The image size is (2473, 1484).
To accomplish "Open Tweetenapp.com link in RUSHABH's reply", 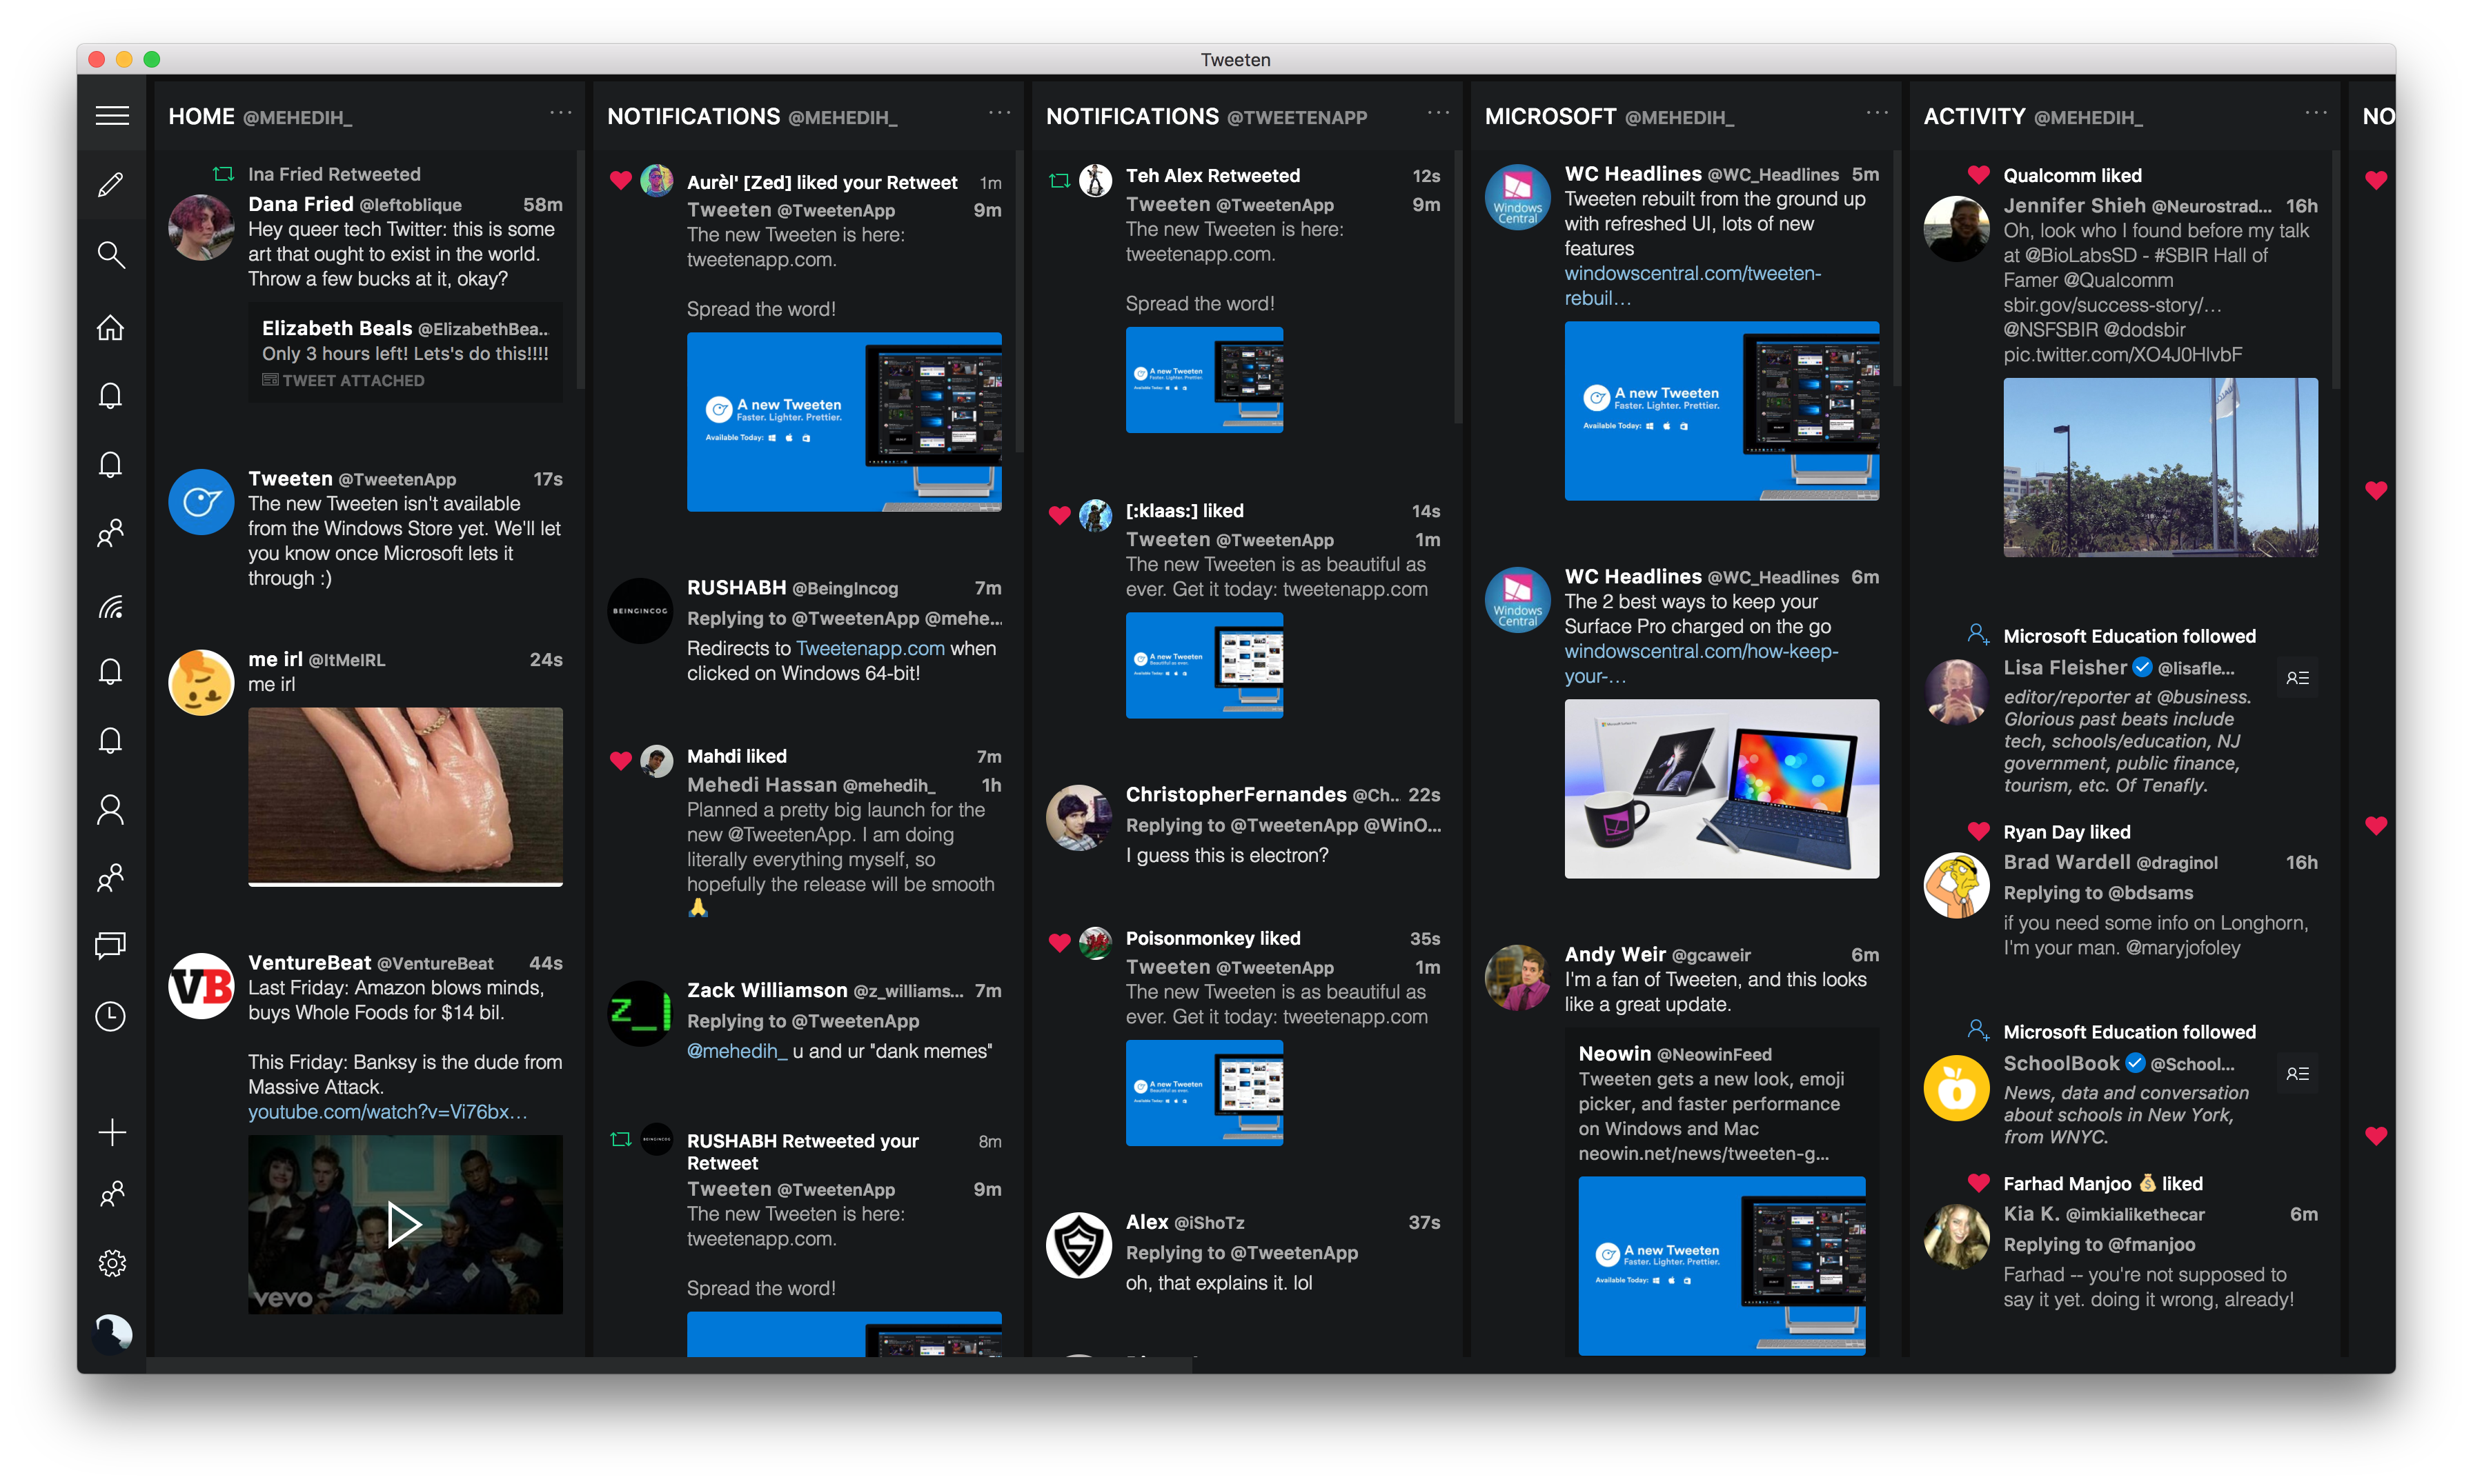I will click(870, 648).
